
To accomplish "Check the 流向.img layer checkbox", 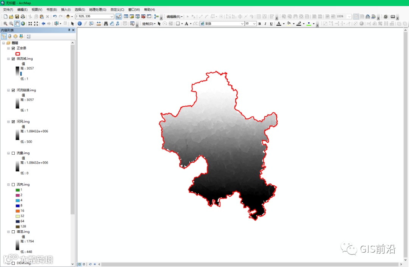I will point(13,185).
